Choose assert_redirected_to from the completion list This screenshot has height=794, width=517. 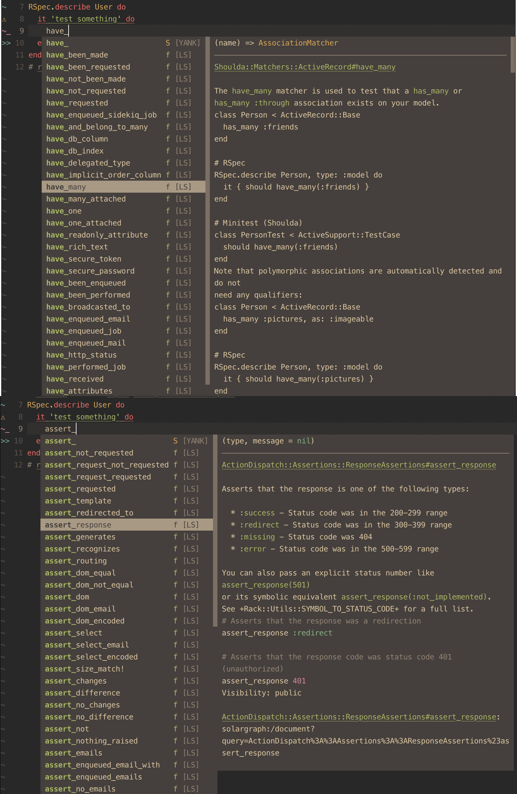[x=89, y=513]
